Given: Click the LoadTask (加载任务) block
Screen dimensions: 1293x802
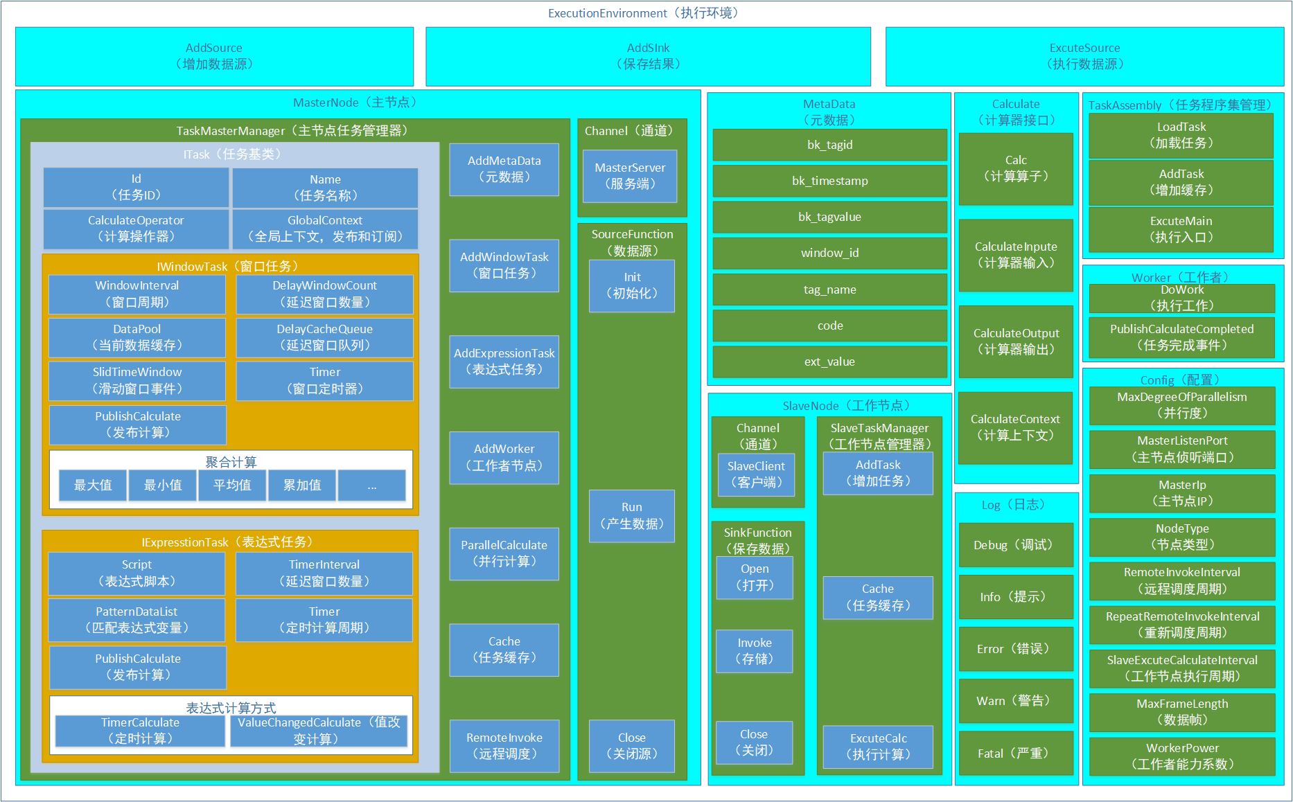Looking at the screenshot, I should click(x=1181, y=135).
